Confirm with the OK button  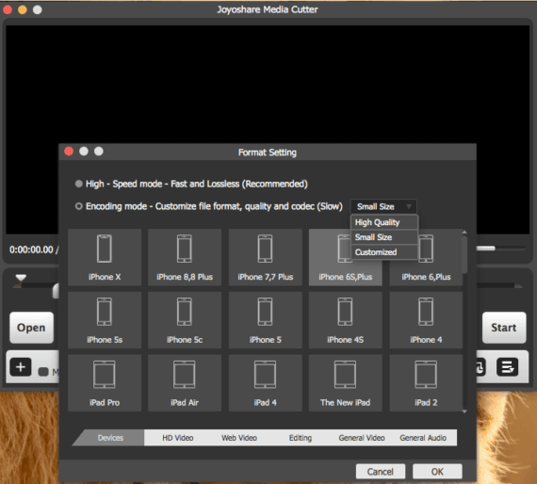coord(437,472)
